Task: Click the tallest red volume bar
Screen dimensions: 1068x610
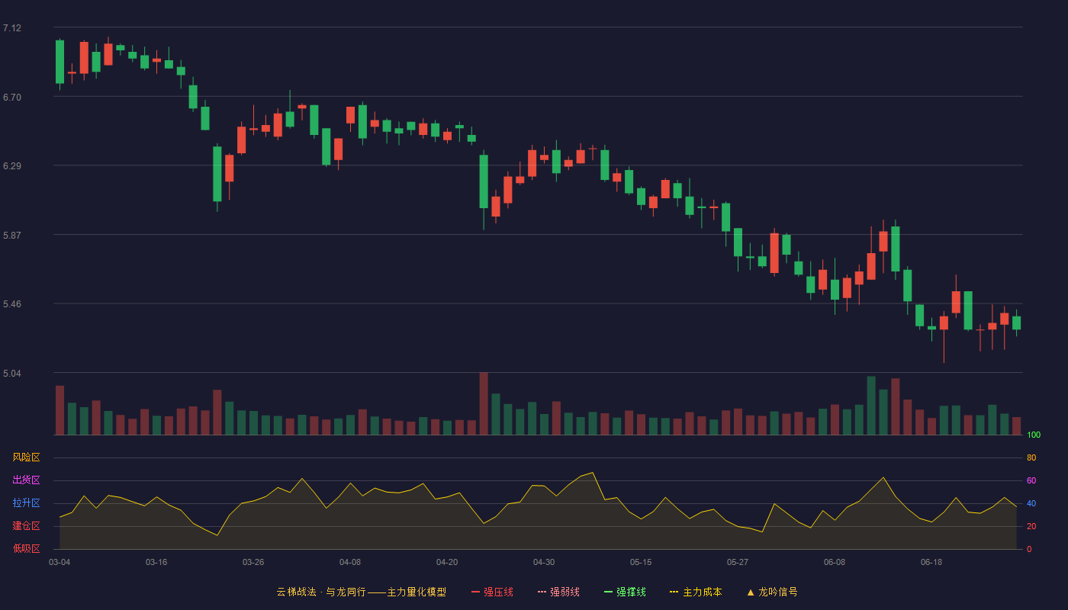Action: [x=484, y=403]
